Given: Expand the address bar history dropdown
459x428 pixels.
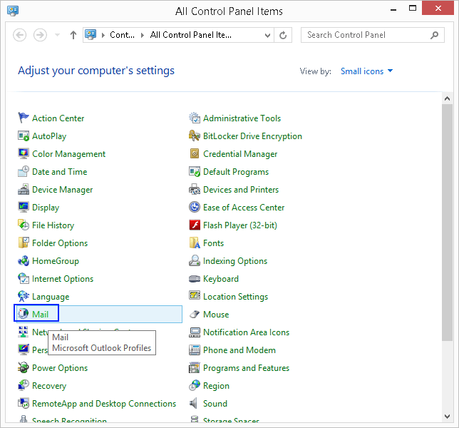Looking at the screenshot, I should point(267,35).
